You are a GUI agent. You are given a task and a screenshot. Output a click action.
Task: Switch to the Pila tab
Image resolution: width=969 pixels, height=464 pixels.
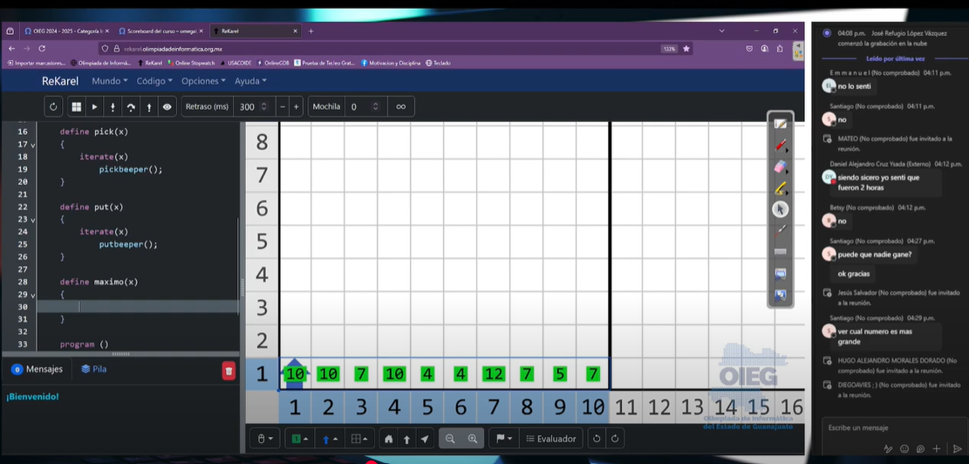tap(93, 369)
